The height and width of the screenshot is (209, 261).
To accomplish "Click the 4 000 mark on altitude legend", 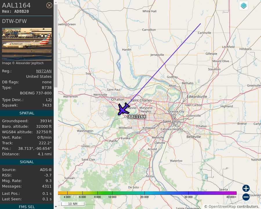I will [x=67, y=197].
